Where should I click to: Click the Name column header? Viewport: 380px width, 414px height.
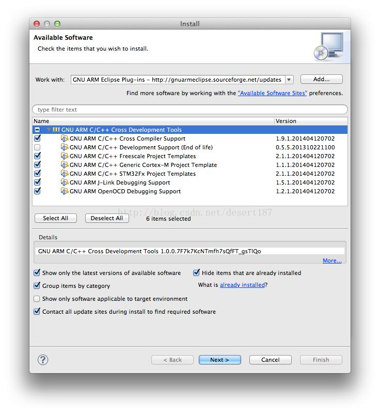pos(153,121)
